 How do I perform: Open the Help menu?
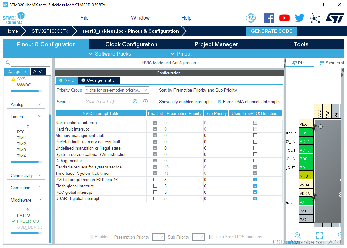[186, 18]
